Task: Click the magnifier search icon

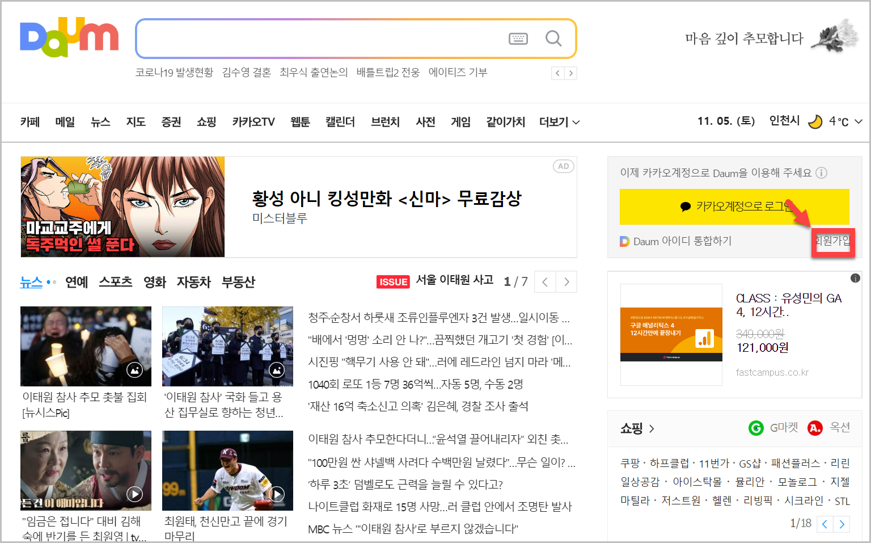Action: point(553,39)
